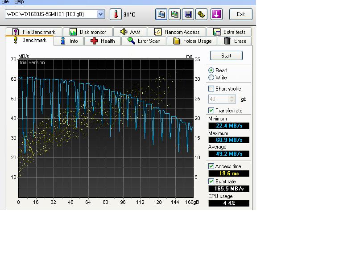The image size is (364, 273).
Task: Click the short stroke size input field
Action: coord(218,99)
